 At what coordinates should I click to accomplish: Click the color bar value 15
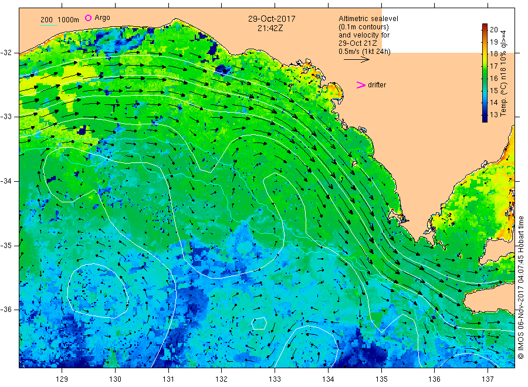coord(494,90)
